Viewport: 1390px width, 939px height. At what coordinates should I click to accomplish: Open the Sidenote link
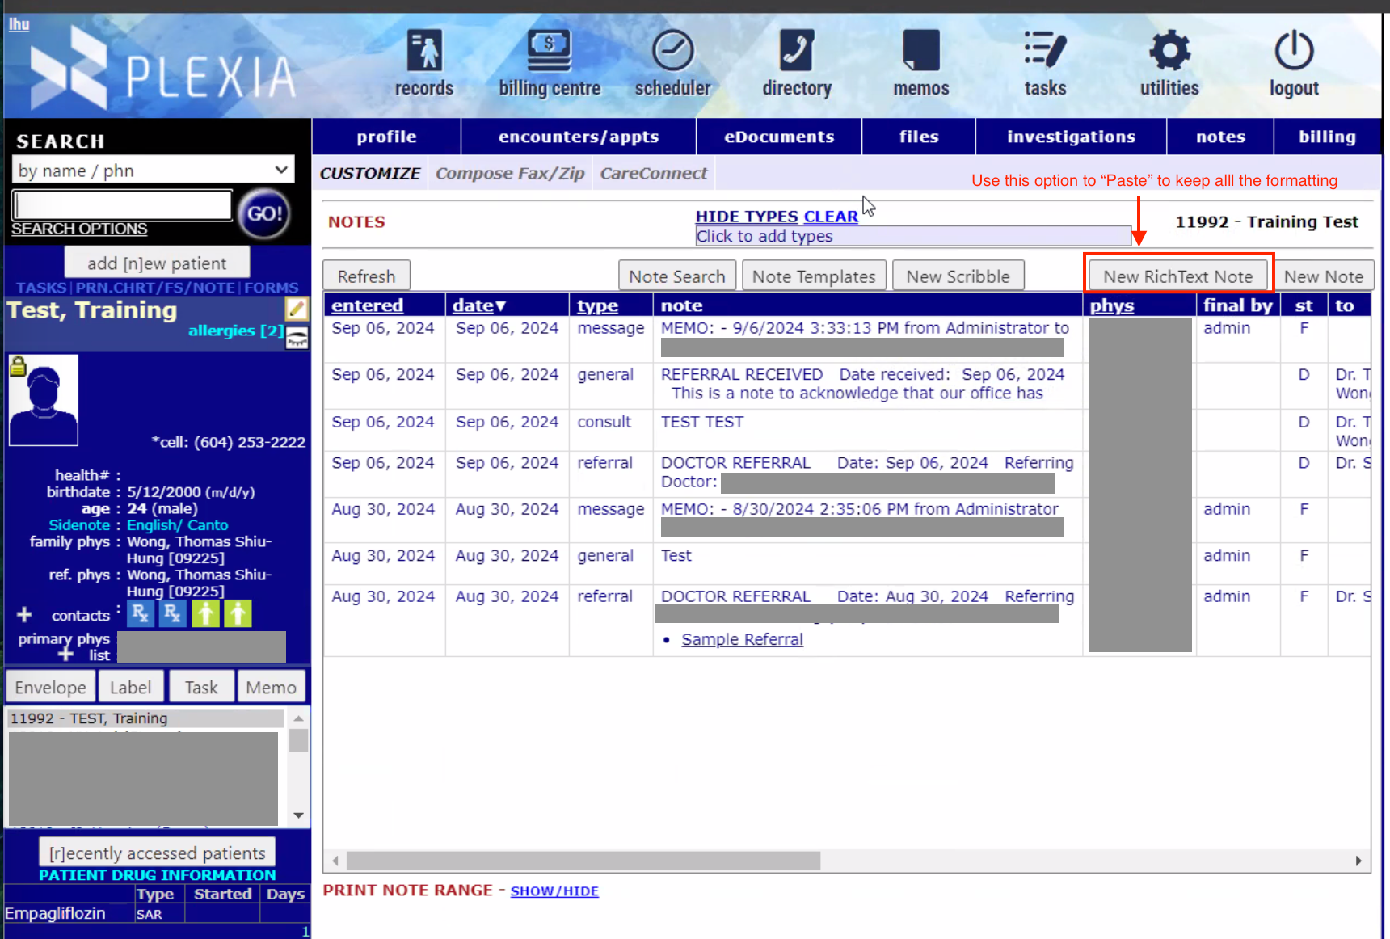[79, 525]
